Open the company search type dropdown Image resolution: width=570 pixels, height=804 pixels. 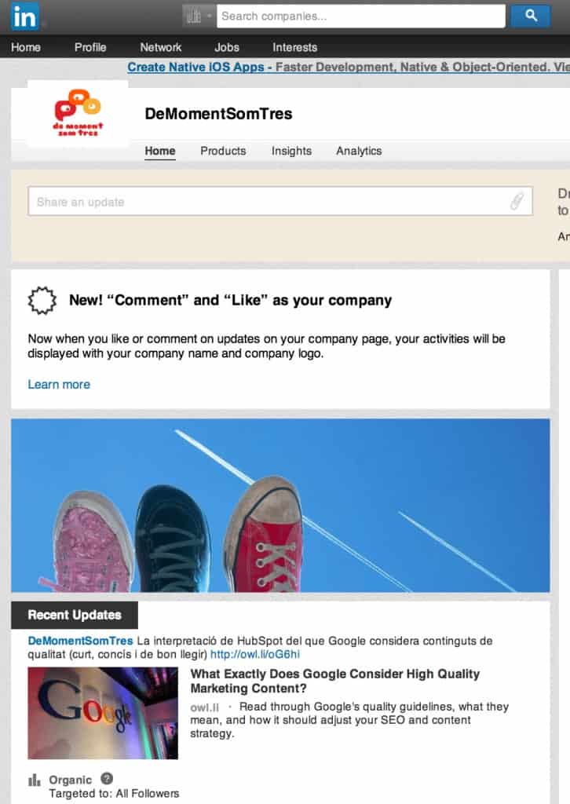[x=199, y=16]
